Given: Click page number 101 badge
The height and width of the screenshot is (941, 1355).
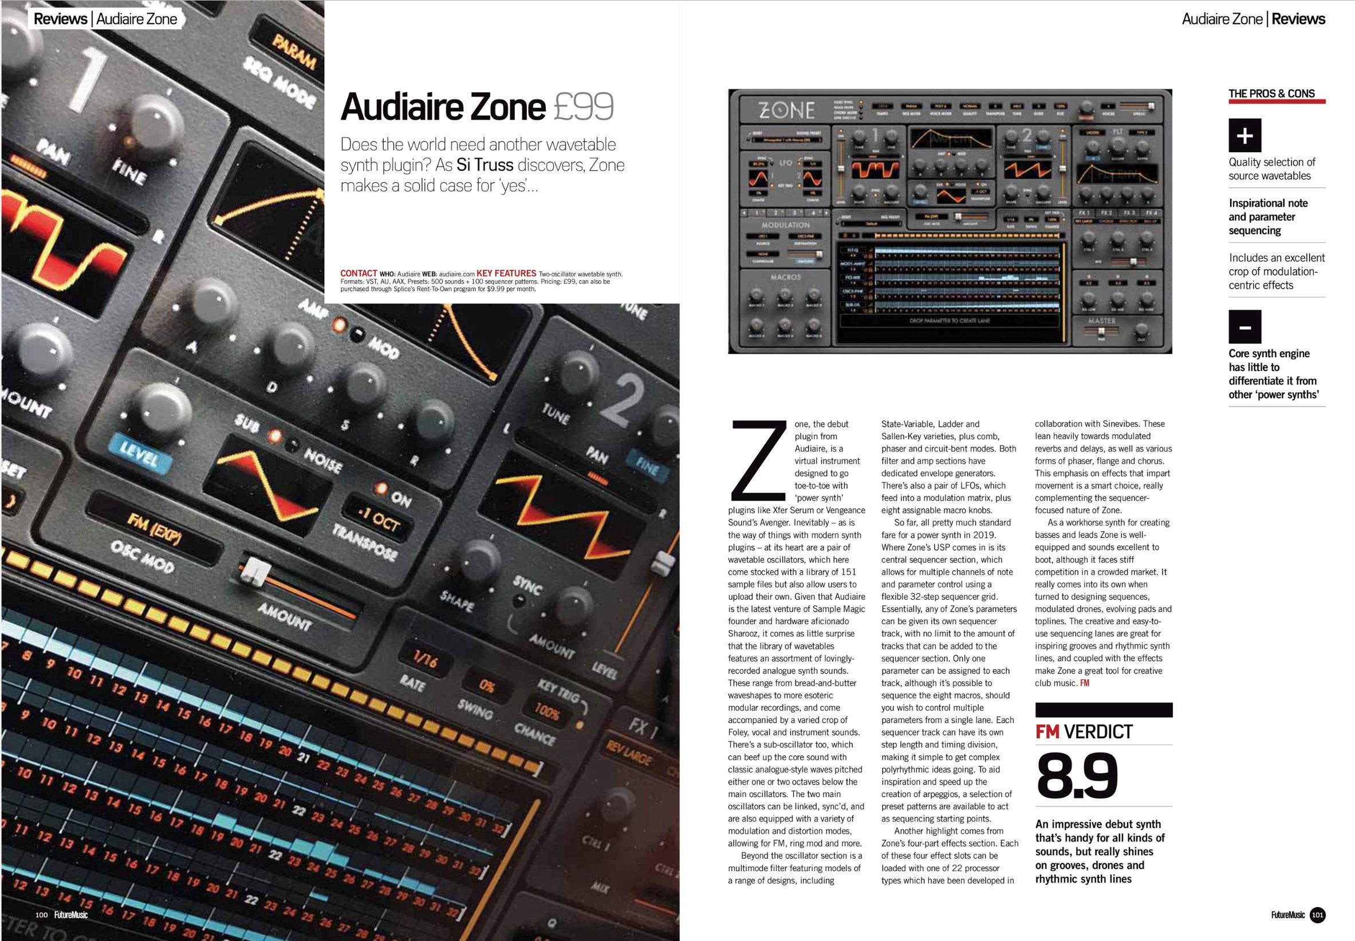Looking at the screenshot, I should coord(1317,915).
